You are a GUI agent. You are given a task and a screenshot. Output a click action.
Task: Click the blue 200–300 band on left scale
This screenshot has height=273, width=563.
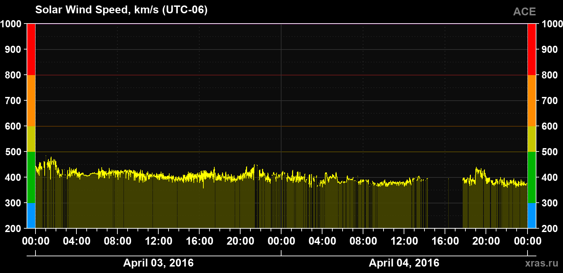pos(31,216)
